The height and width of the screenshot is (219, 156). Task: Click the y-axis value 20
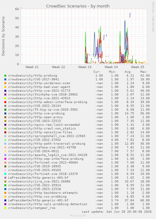pyautogui.click(x=17, y=46)
